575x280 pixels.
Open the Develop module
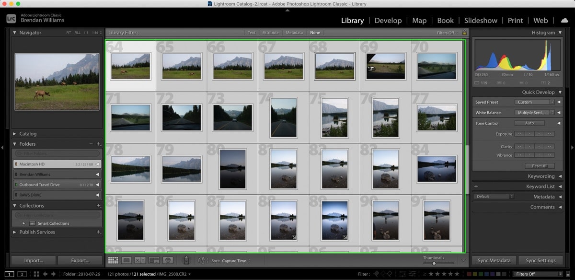coord(388,21)
